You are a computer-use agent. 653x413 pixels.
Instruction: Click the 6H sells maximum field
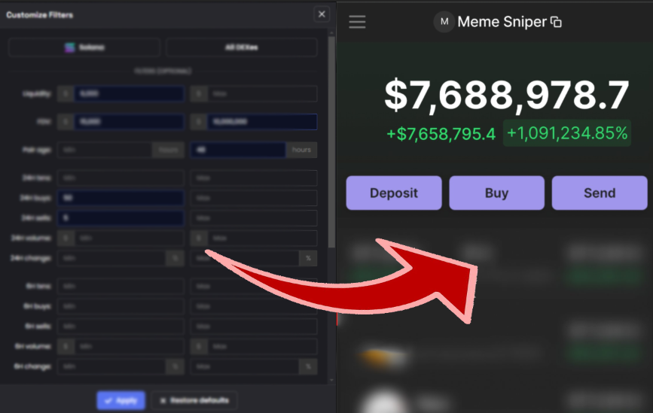pos(254,326)
